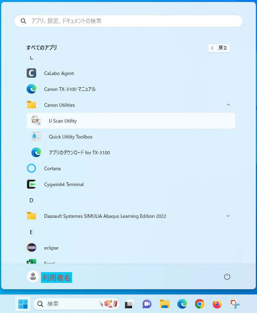Image resolution: width=257 pixels, height=313 pixels.
Task: Expand the Dassault Systemes SIMULIA folder chevron
Action: pyautogui.click(x=228, y=216)
